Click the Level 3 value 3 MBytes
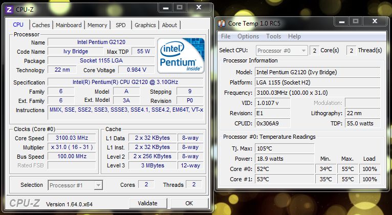The image size is (392, 215). point(153,165)
